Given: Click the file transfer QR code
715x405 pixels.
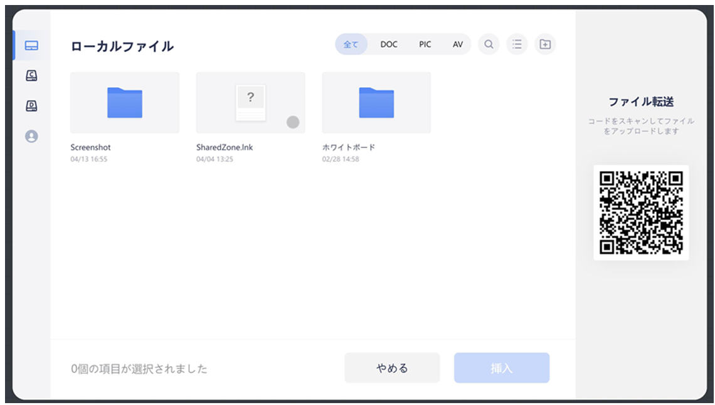Looking at the screenshot, I should coord(641,213).
